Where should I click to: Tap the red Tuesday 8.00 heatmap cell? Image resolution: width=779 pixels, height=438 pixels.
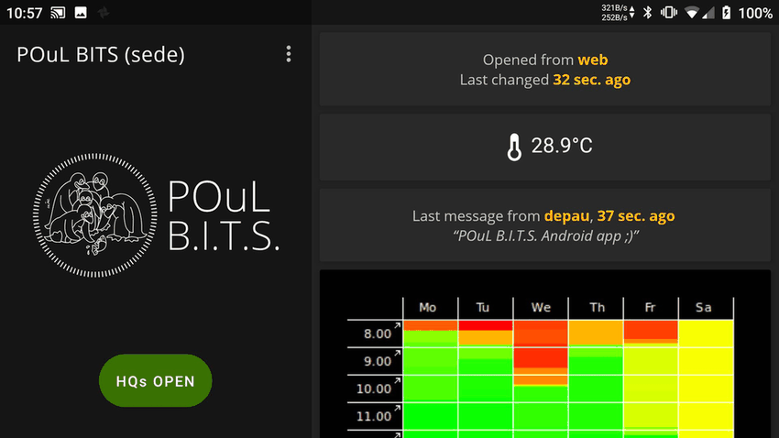(x=486, y=325)
